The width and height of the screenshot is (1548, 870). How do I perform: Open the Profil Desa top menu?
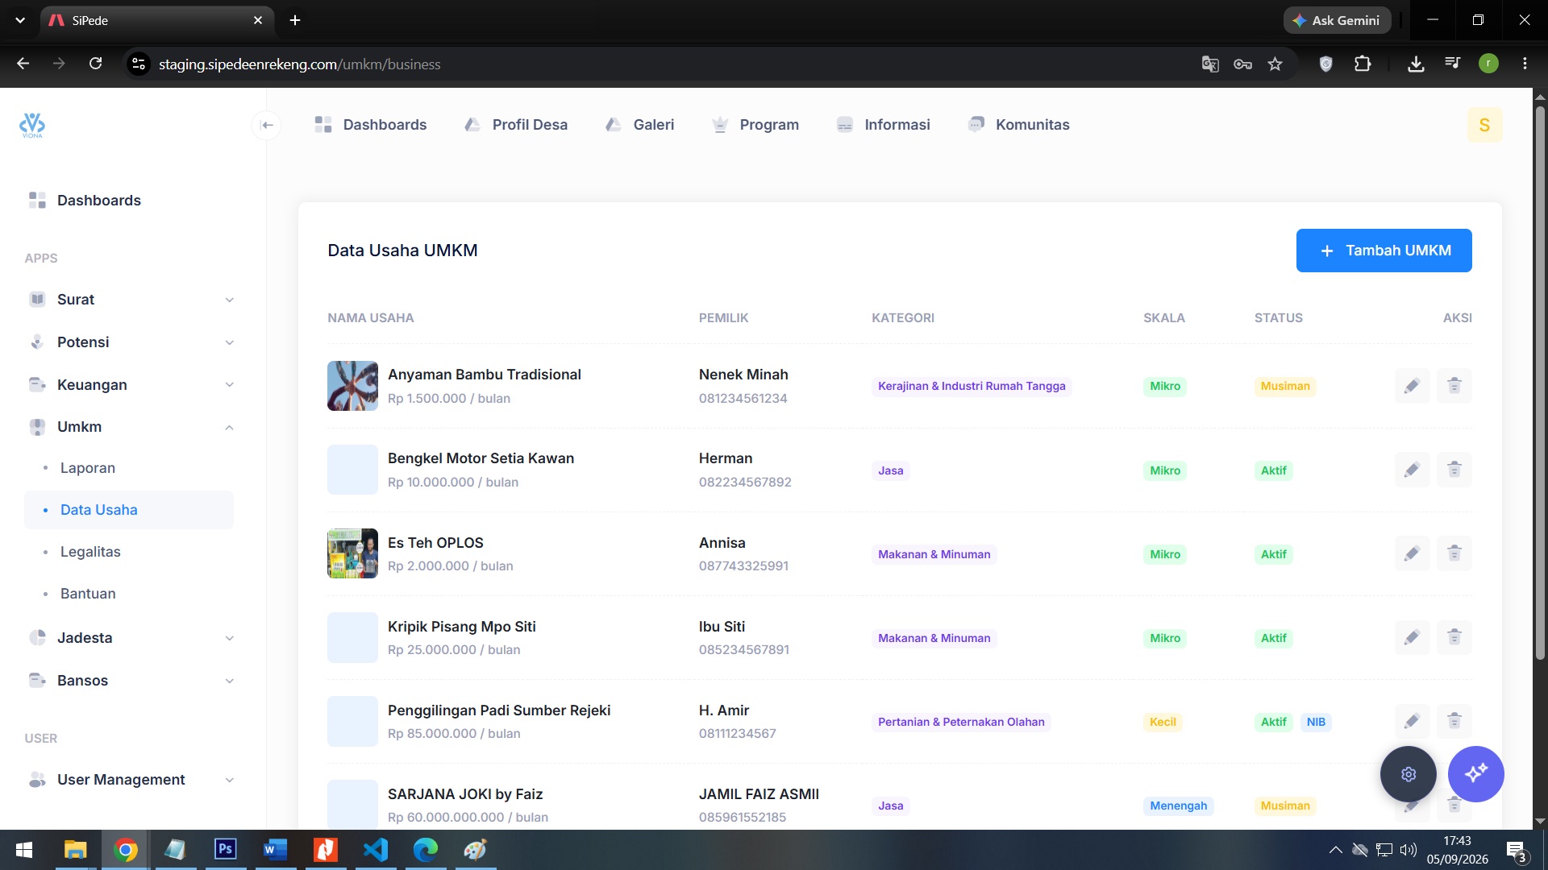pyautogui.click(x=516, y=125)
